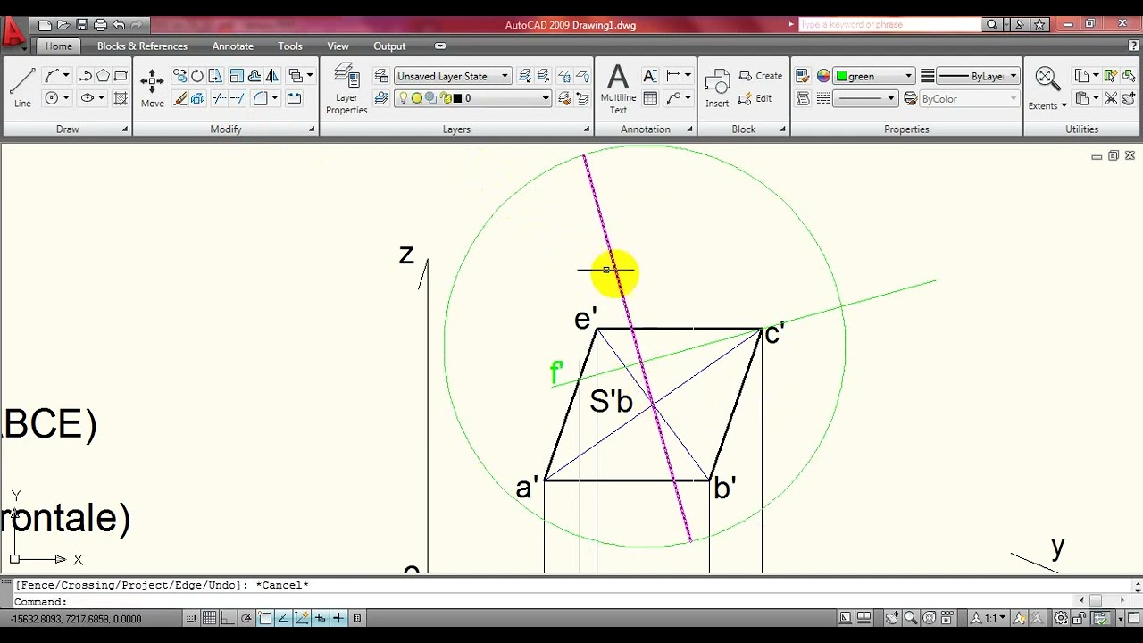Open the layer 0 dropdown list

[473, 98]
